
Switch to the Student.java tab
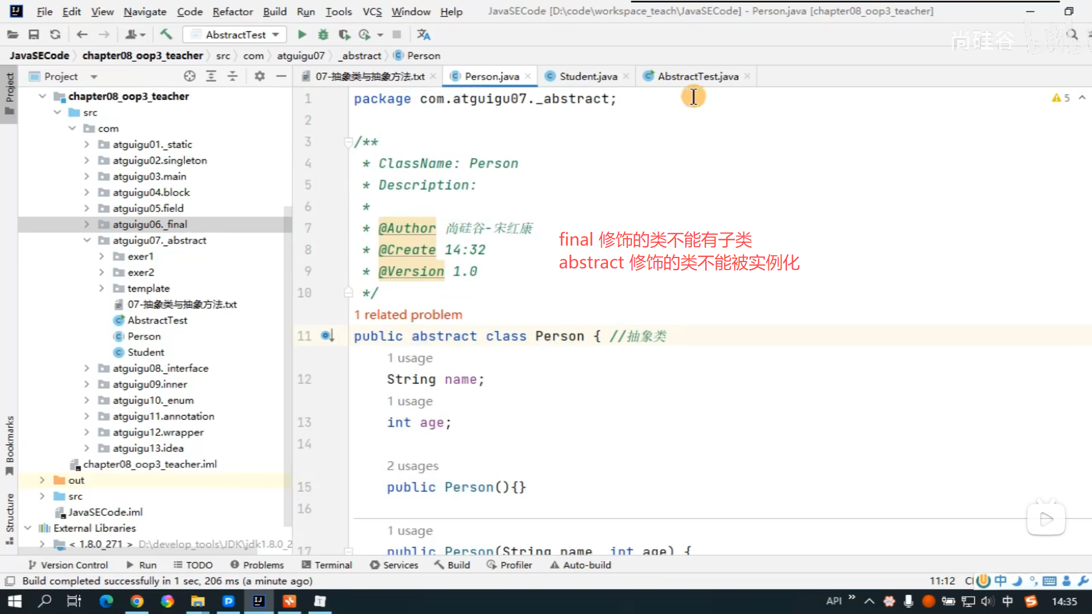[588, 76]
